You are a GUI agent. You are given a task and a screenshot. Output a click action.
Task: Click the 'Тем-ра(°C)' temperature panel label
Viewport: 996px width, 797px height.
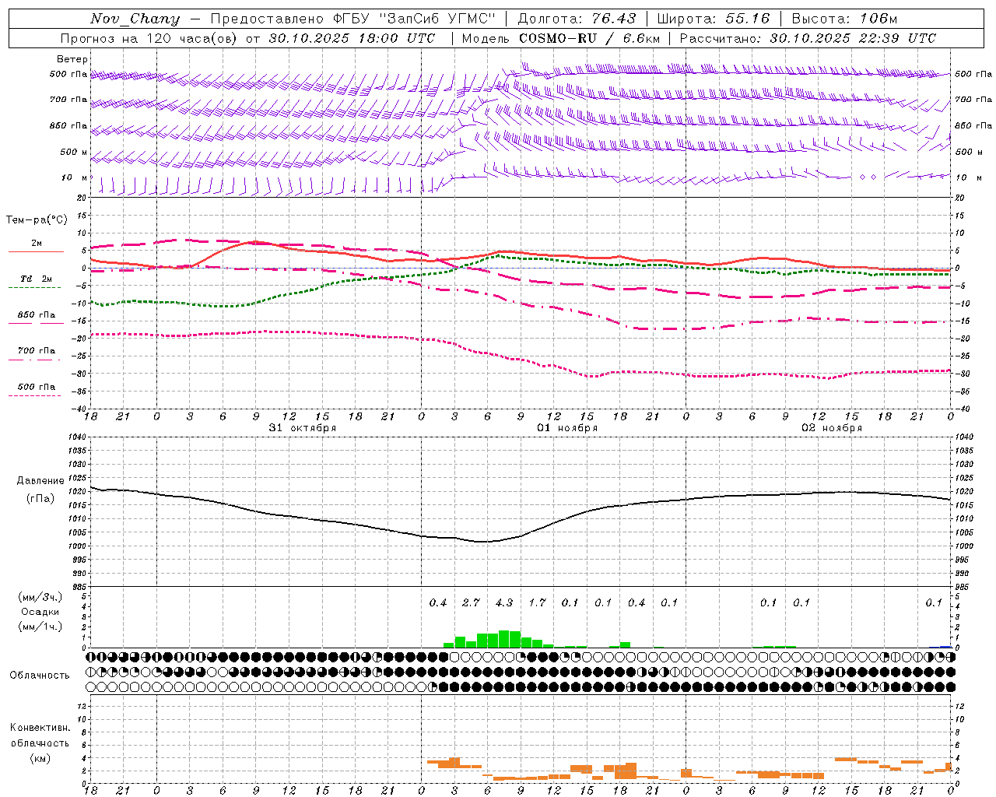point(37,219)
